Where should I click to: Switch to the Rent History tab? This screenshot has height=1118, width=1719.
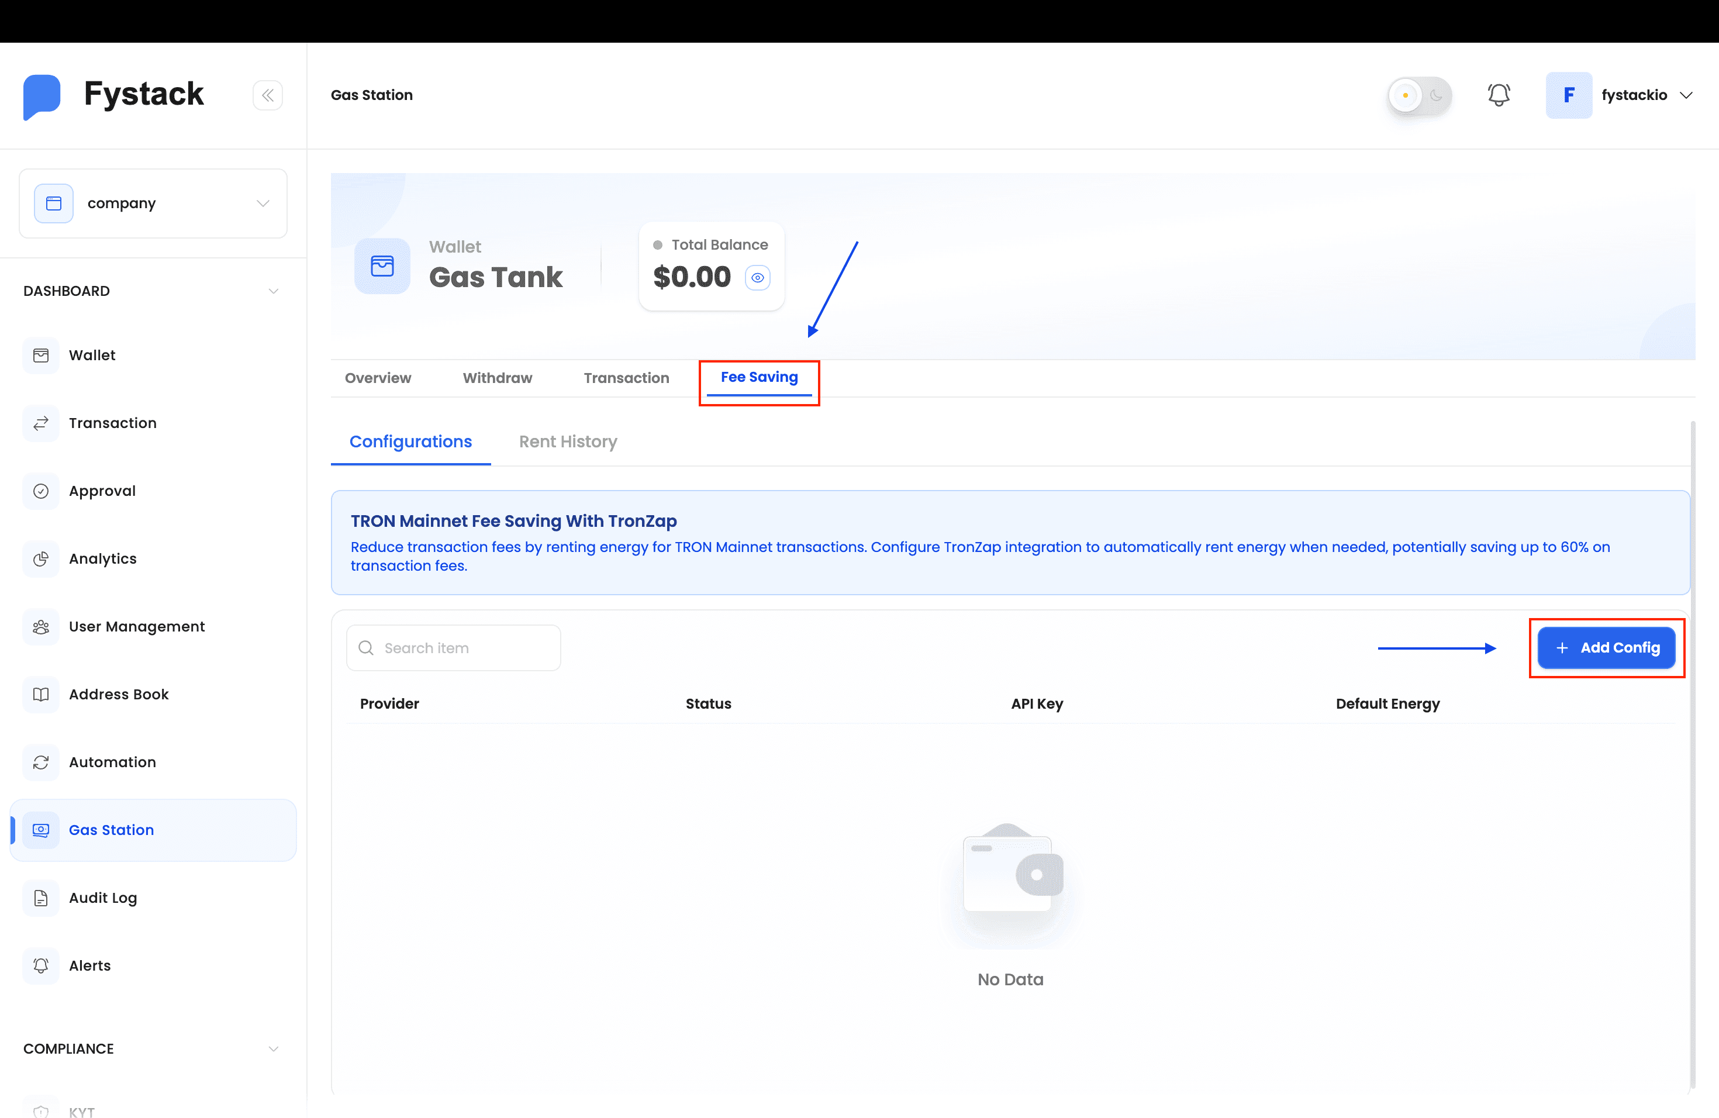pyautogui.click(x=568, y=441)
